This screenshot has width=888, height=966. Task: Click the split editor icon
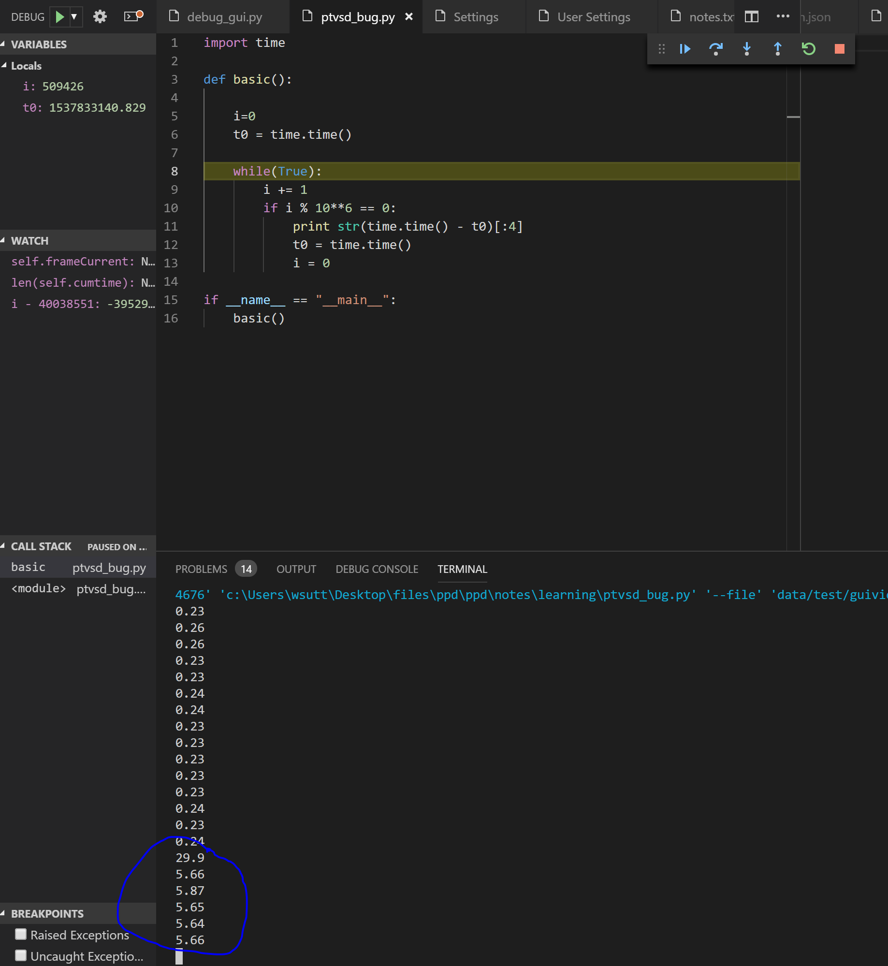coord(751,16)
